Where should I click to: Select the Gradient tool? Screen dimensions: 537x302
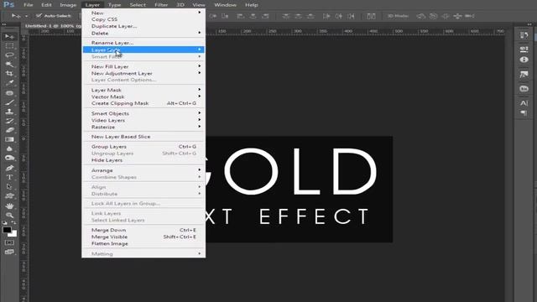pyautogui.click(x=9, y=139)
